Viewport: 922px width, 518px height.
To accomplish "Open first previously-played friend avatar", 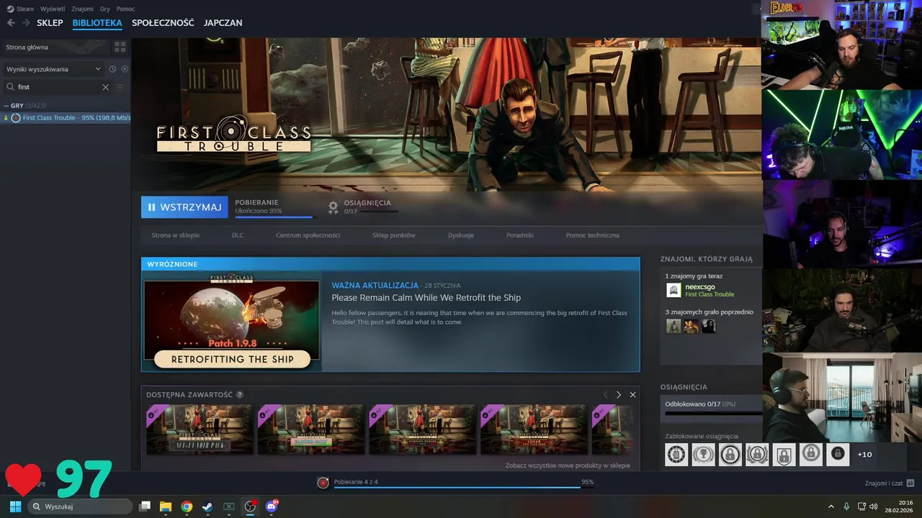I will pos(673,326).
